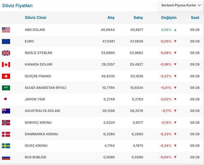Image resolution: width=204 pixels, height=165 pixels.
Task: Select the Euro buy value 47,0361
Action: 109,41
